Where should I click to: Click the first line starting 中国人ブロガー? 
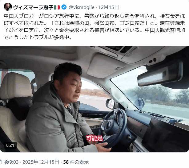(x=95, y=16)
